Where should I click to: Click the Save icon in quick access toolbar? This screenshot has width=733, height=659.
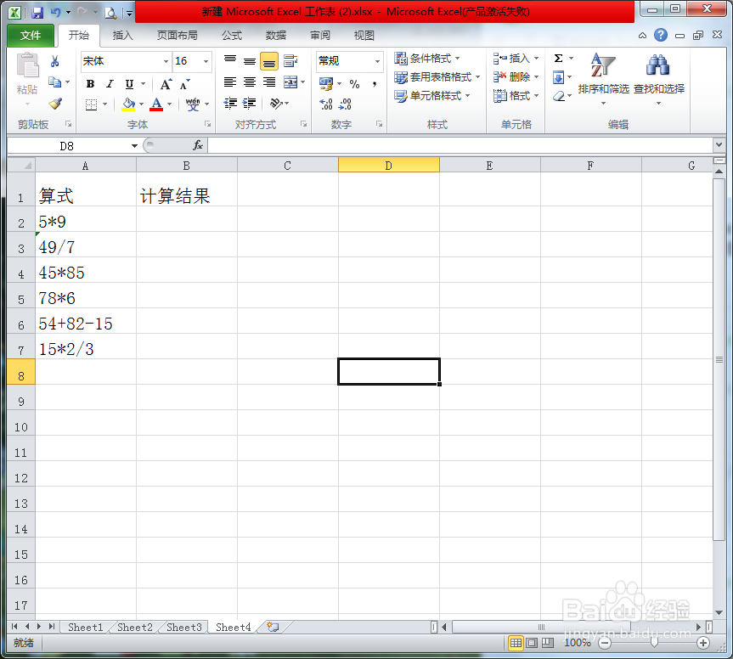coord(37,12)
